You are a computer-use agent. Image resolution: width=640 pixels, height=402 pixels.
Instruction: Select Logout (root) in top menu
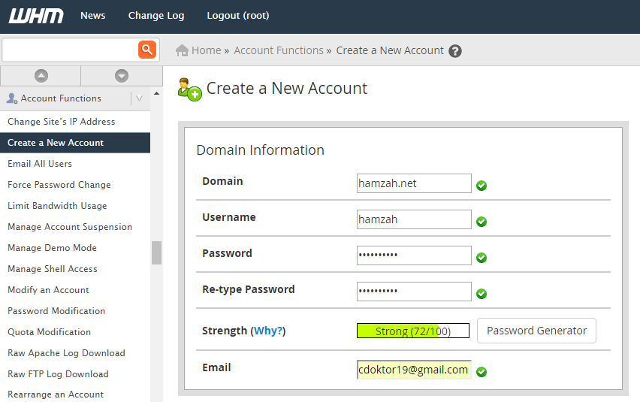[x=238, y=16]
